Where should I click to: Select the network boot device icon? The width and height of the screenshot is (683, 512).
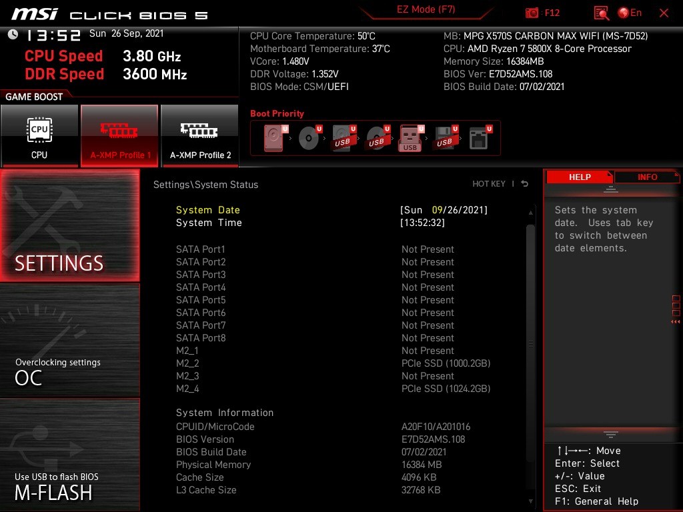tap(478, 138)
